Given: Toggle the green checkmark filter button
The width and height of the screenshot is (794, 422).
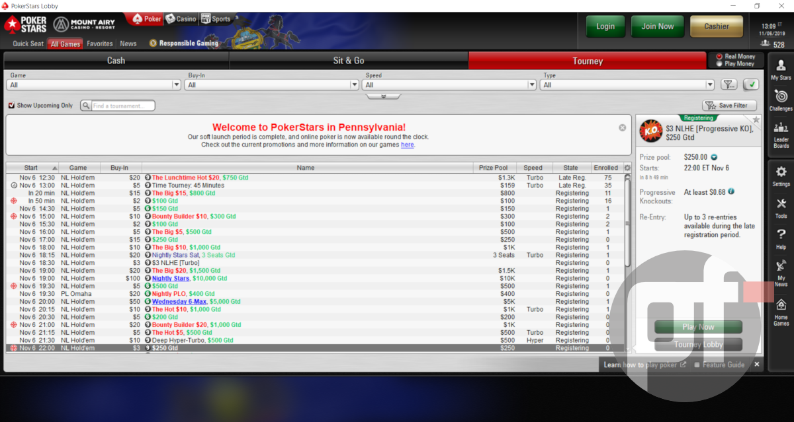Looking at the screenshot, I should click(x=750, y=85).
